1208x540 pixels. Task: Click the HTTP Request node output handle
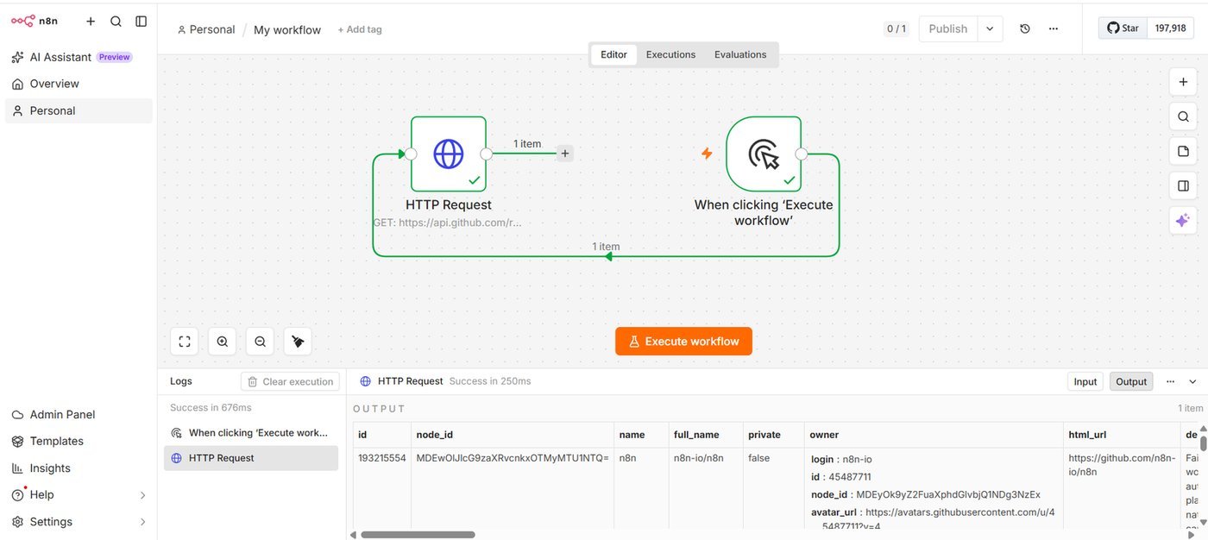tap(487, 154)
